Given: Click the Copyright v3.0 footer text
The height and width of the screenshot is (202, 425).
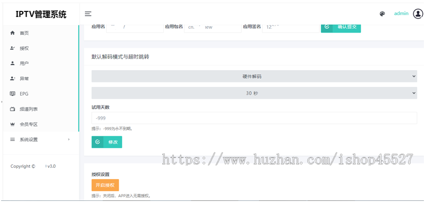Looking at the screenshot, I should pyautogui.click(x=33, y=166).
